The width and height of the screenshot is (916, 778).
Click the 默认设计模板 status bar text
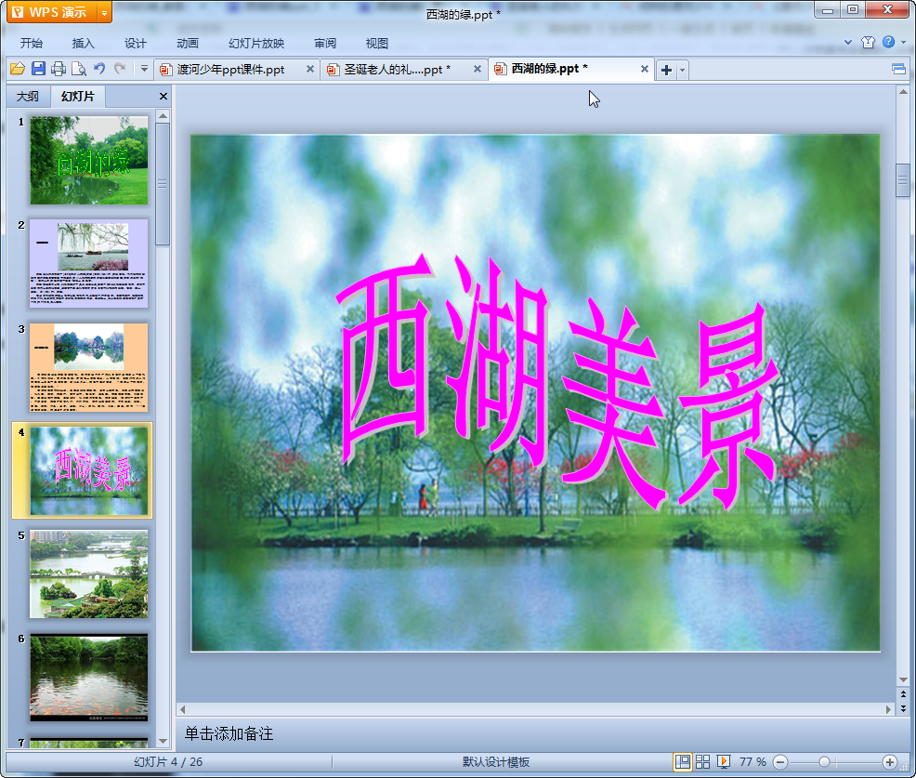[496, 762]
